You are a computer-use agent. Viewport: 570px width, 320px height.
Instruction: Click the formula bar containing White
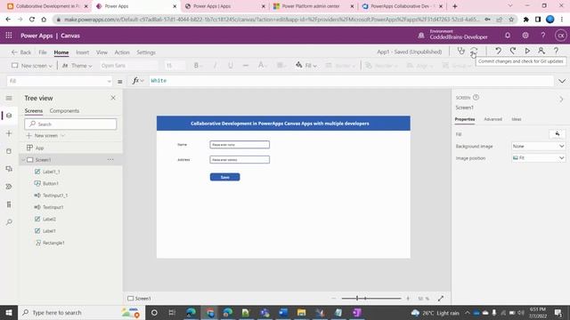click(x=351, y=81)
